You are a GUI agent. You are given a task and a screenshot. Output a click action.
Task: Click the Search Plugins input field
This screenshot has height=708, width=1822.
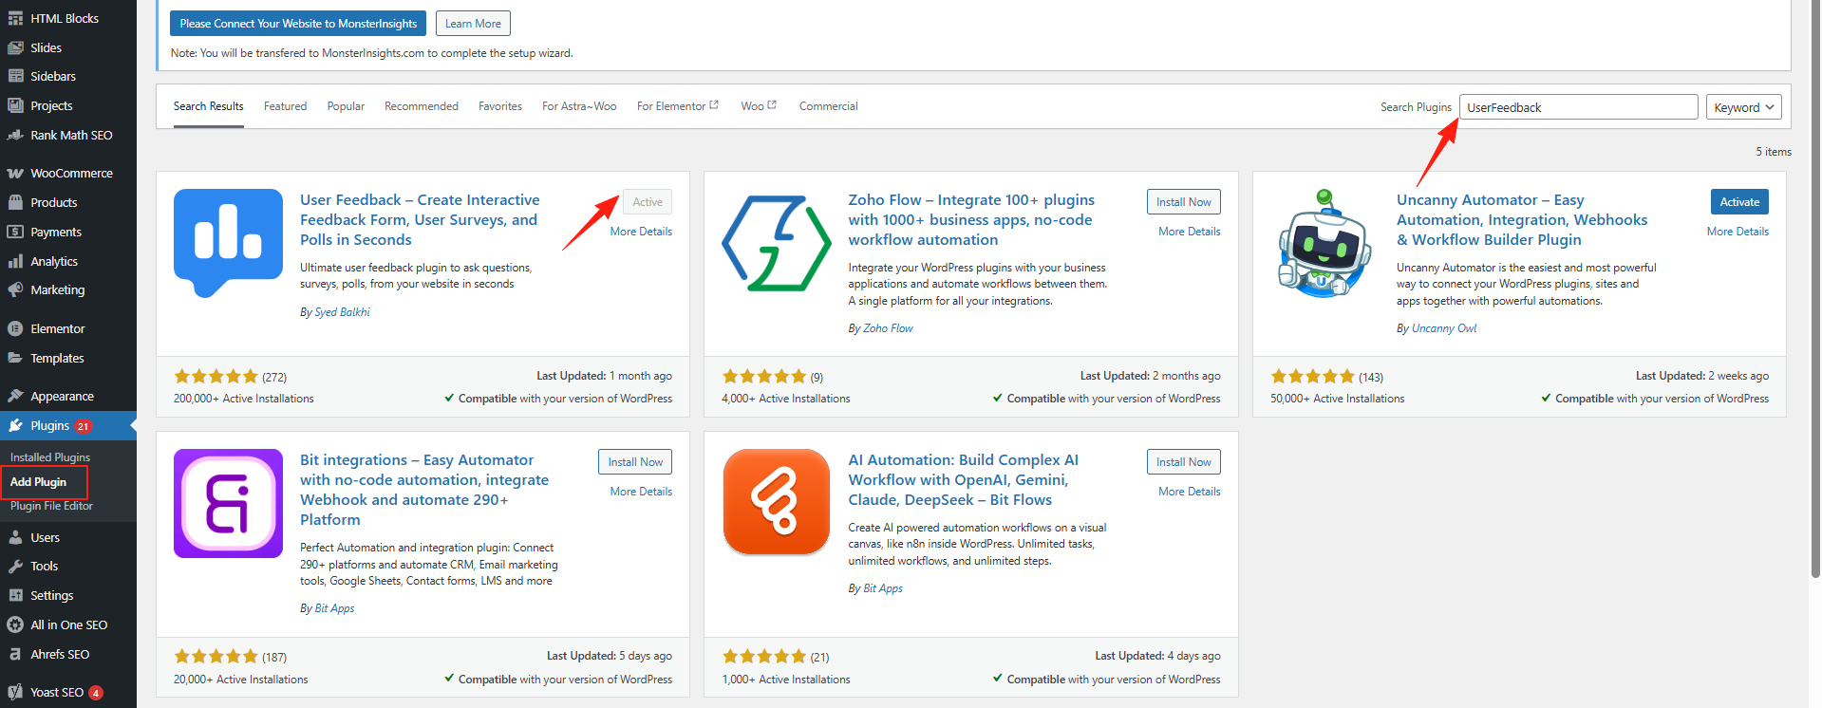tap(1577, 107)
